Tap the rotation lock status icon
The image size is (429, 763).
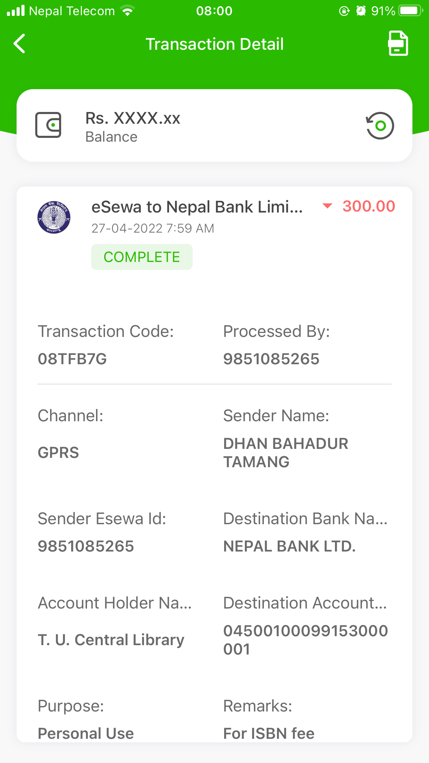pyautogui.click(x=344, y=11)
